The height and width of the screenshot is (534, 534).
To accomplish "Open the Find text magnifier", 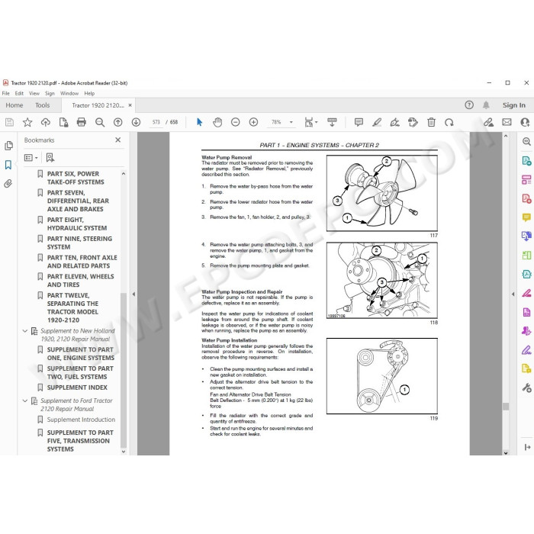I will pyautogui.click(x=99, y=122).
